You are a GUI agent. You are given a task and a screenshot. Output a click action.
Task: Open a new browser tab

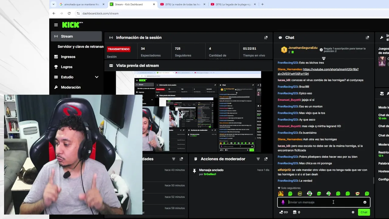[x=262, y=4]
